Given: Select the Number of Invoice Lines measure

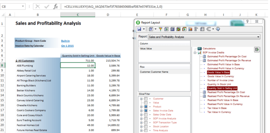Looking at the screenshot, I should click(220, 81).
